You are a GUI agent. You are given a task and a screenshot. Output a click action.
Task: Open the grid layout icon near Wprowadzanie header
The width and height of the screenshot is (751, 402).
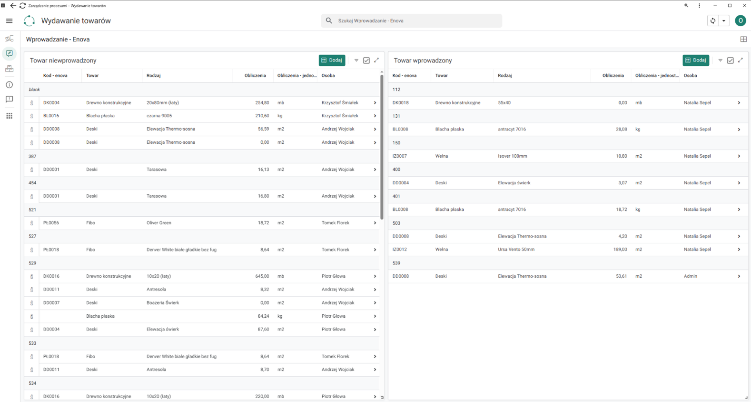[x=743, y=40]
